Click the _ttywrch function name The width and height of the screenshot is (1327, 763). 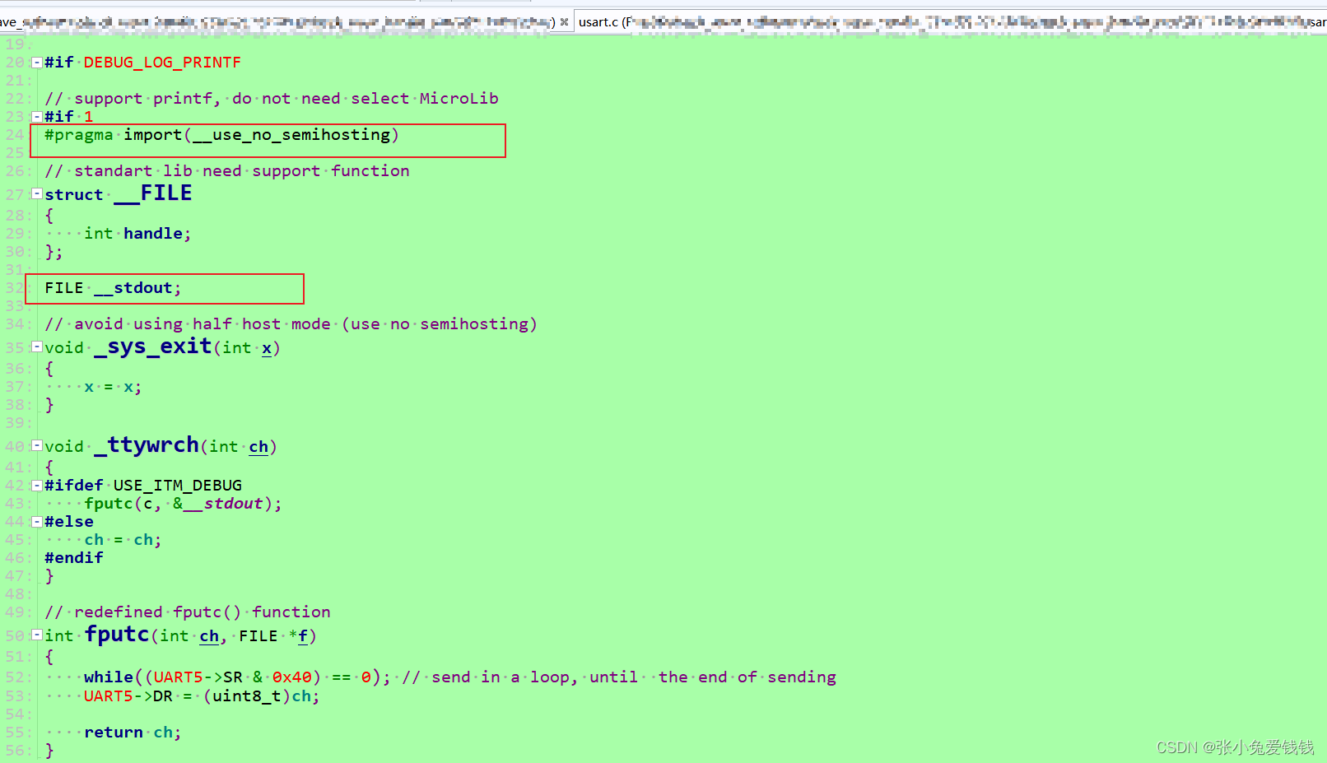click(x=147, y=445)
